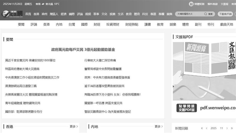This screenshot has width=236, height=133.
Task: Open 圖集 in the top navigation
Action: [169, 14]
